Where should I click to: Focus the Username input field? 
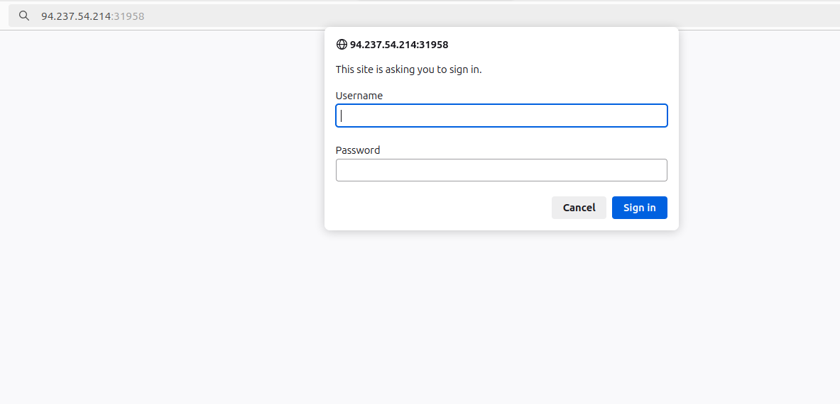501,116
